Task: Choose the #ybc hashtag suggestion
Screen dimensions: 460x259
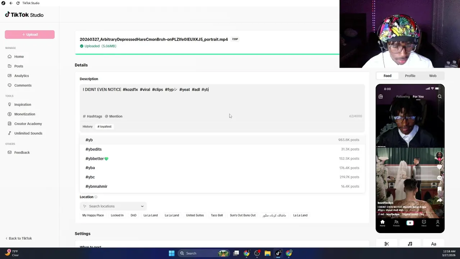Action: [x=222, y=177]
